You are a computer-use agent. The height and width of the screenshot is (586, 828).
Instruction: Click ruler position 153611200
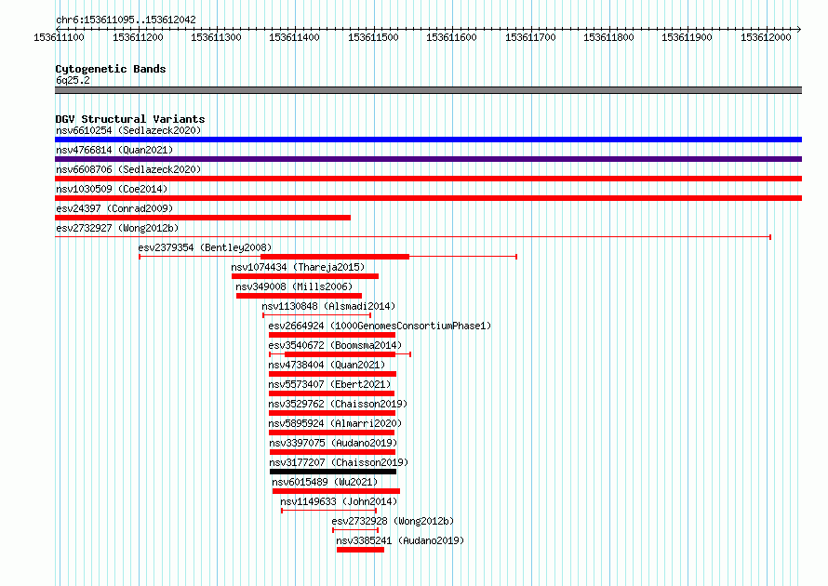(138, 37)
